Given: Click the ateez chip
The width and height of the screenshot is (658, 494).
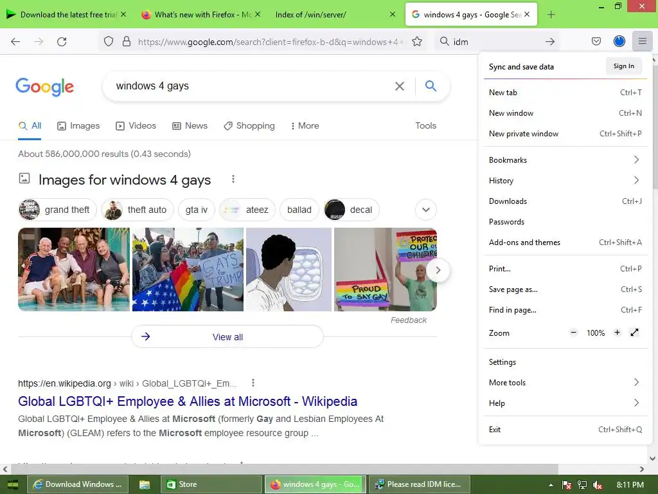Looking at the screenshot, I should tap(247, 210).
